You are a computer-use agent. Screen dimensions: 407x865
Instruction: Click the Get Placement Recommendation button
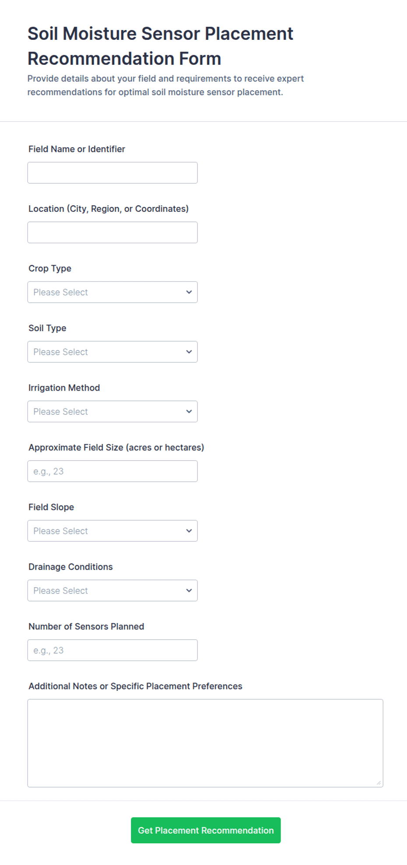206,830
